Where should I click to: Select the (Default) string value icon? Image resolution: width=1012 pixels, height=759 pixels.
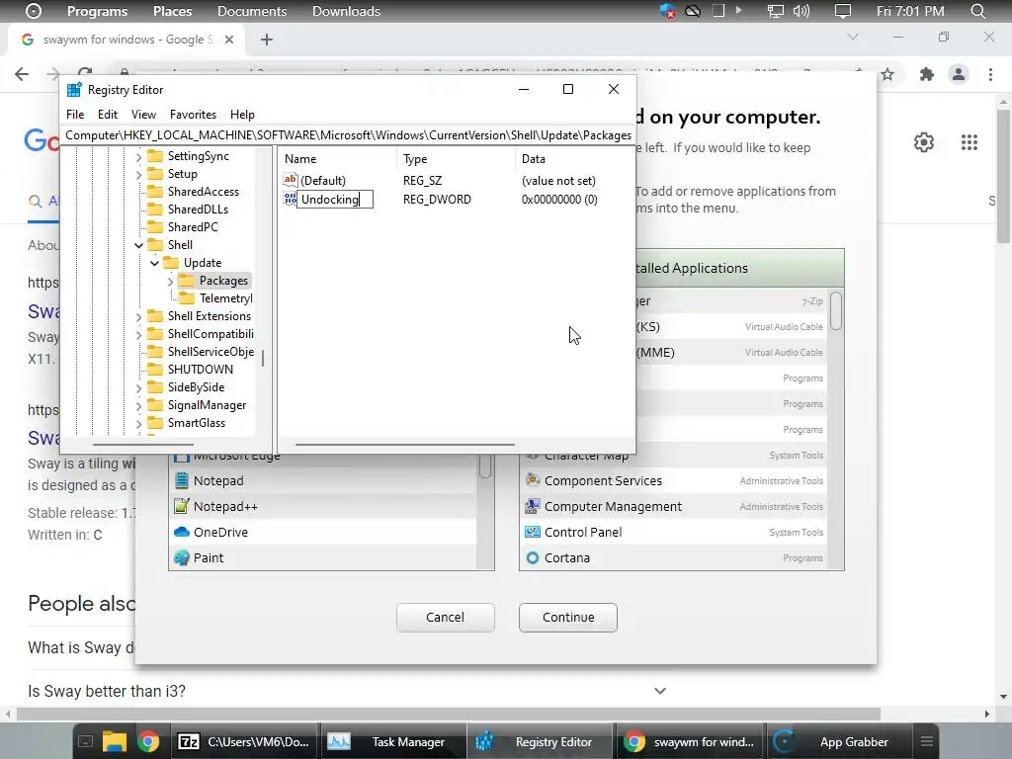(x=290, y=180)
